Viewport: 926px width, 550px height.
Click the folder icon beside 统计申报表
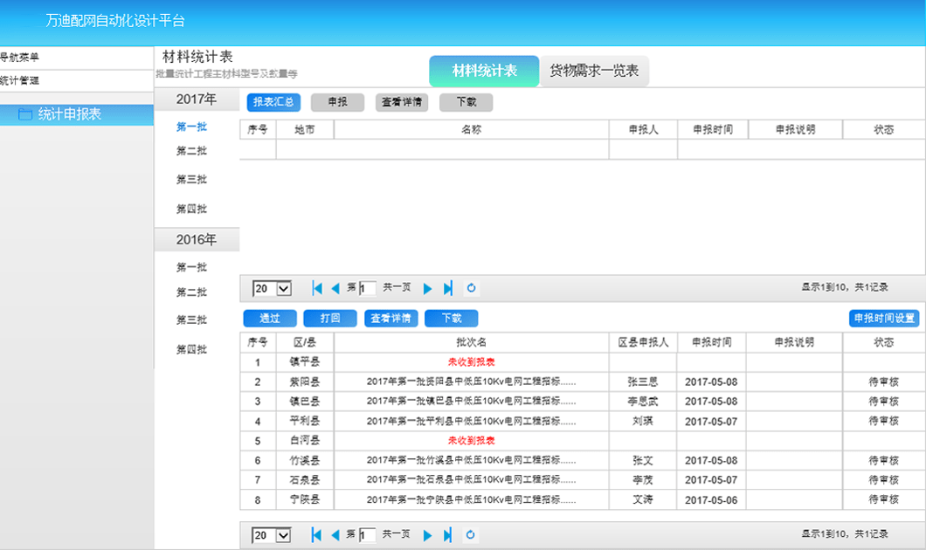24,113
